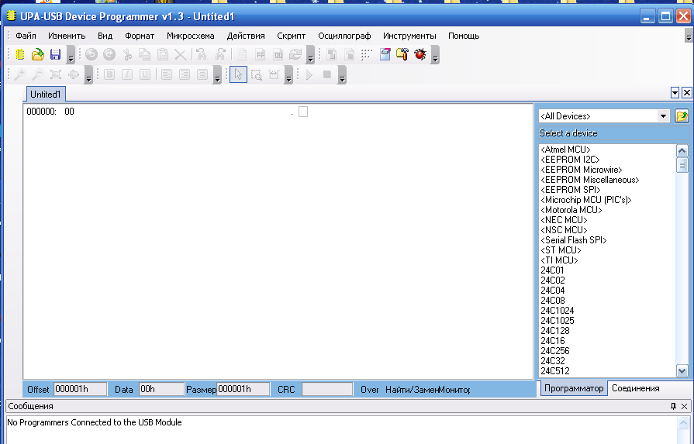Select the zoom region selection tool
Viewport: 694px width, 444px height.
pyautogui.click(x=256, y=74)
